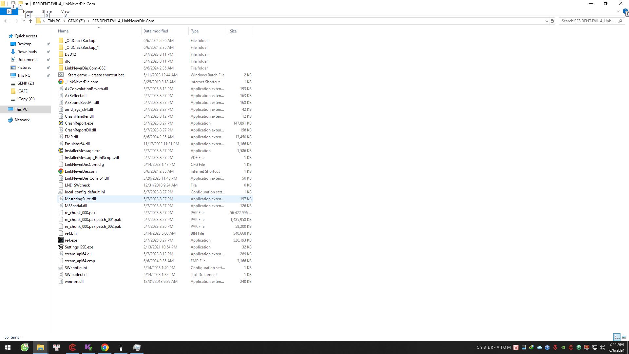Click the LinkNeverDie.com internet shortcut
The image size is (629, 354).
80,171
